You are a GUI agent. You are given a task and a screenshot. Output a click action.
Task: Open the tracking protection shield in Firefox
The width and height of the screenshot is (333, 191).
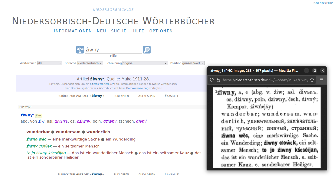click(x=211, y=80)
